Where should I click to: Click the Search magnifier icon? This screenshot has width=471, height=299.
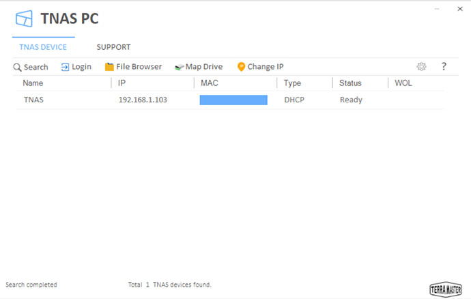pyautogui.click(x=17, y=68)
